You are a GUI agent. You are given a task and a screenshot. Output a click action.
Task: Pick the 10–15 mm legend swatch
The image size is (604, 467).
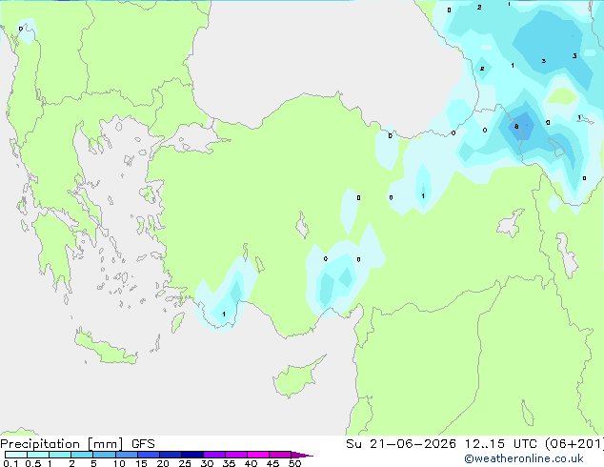pyautogui.click(x=127, y=455)
